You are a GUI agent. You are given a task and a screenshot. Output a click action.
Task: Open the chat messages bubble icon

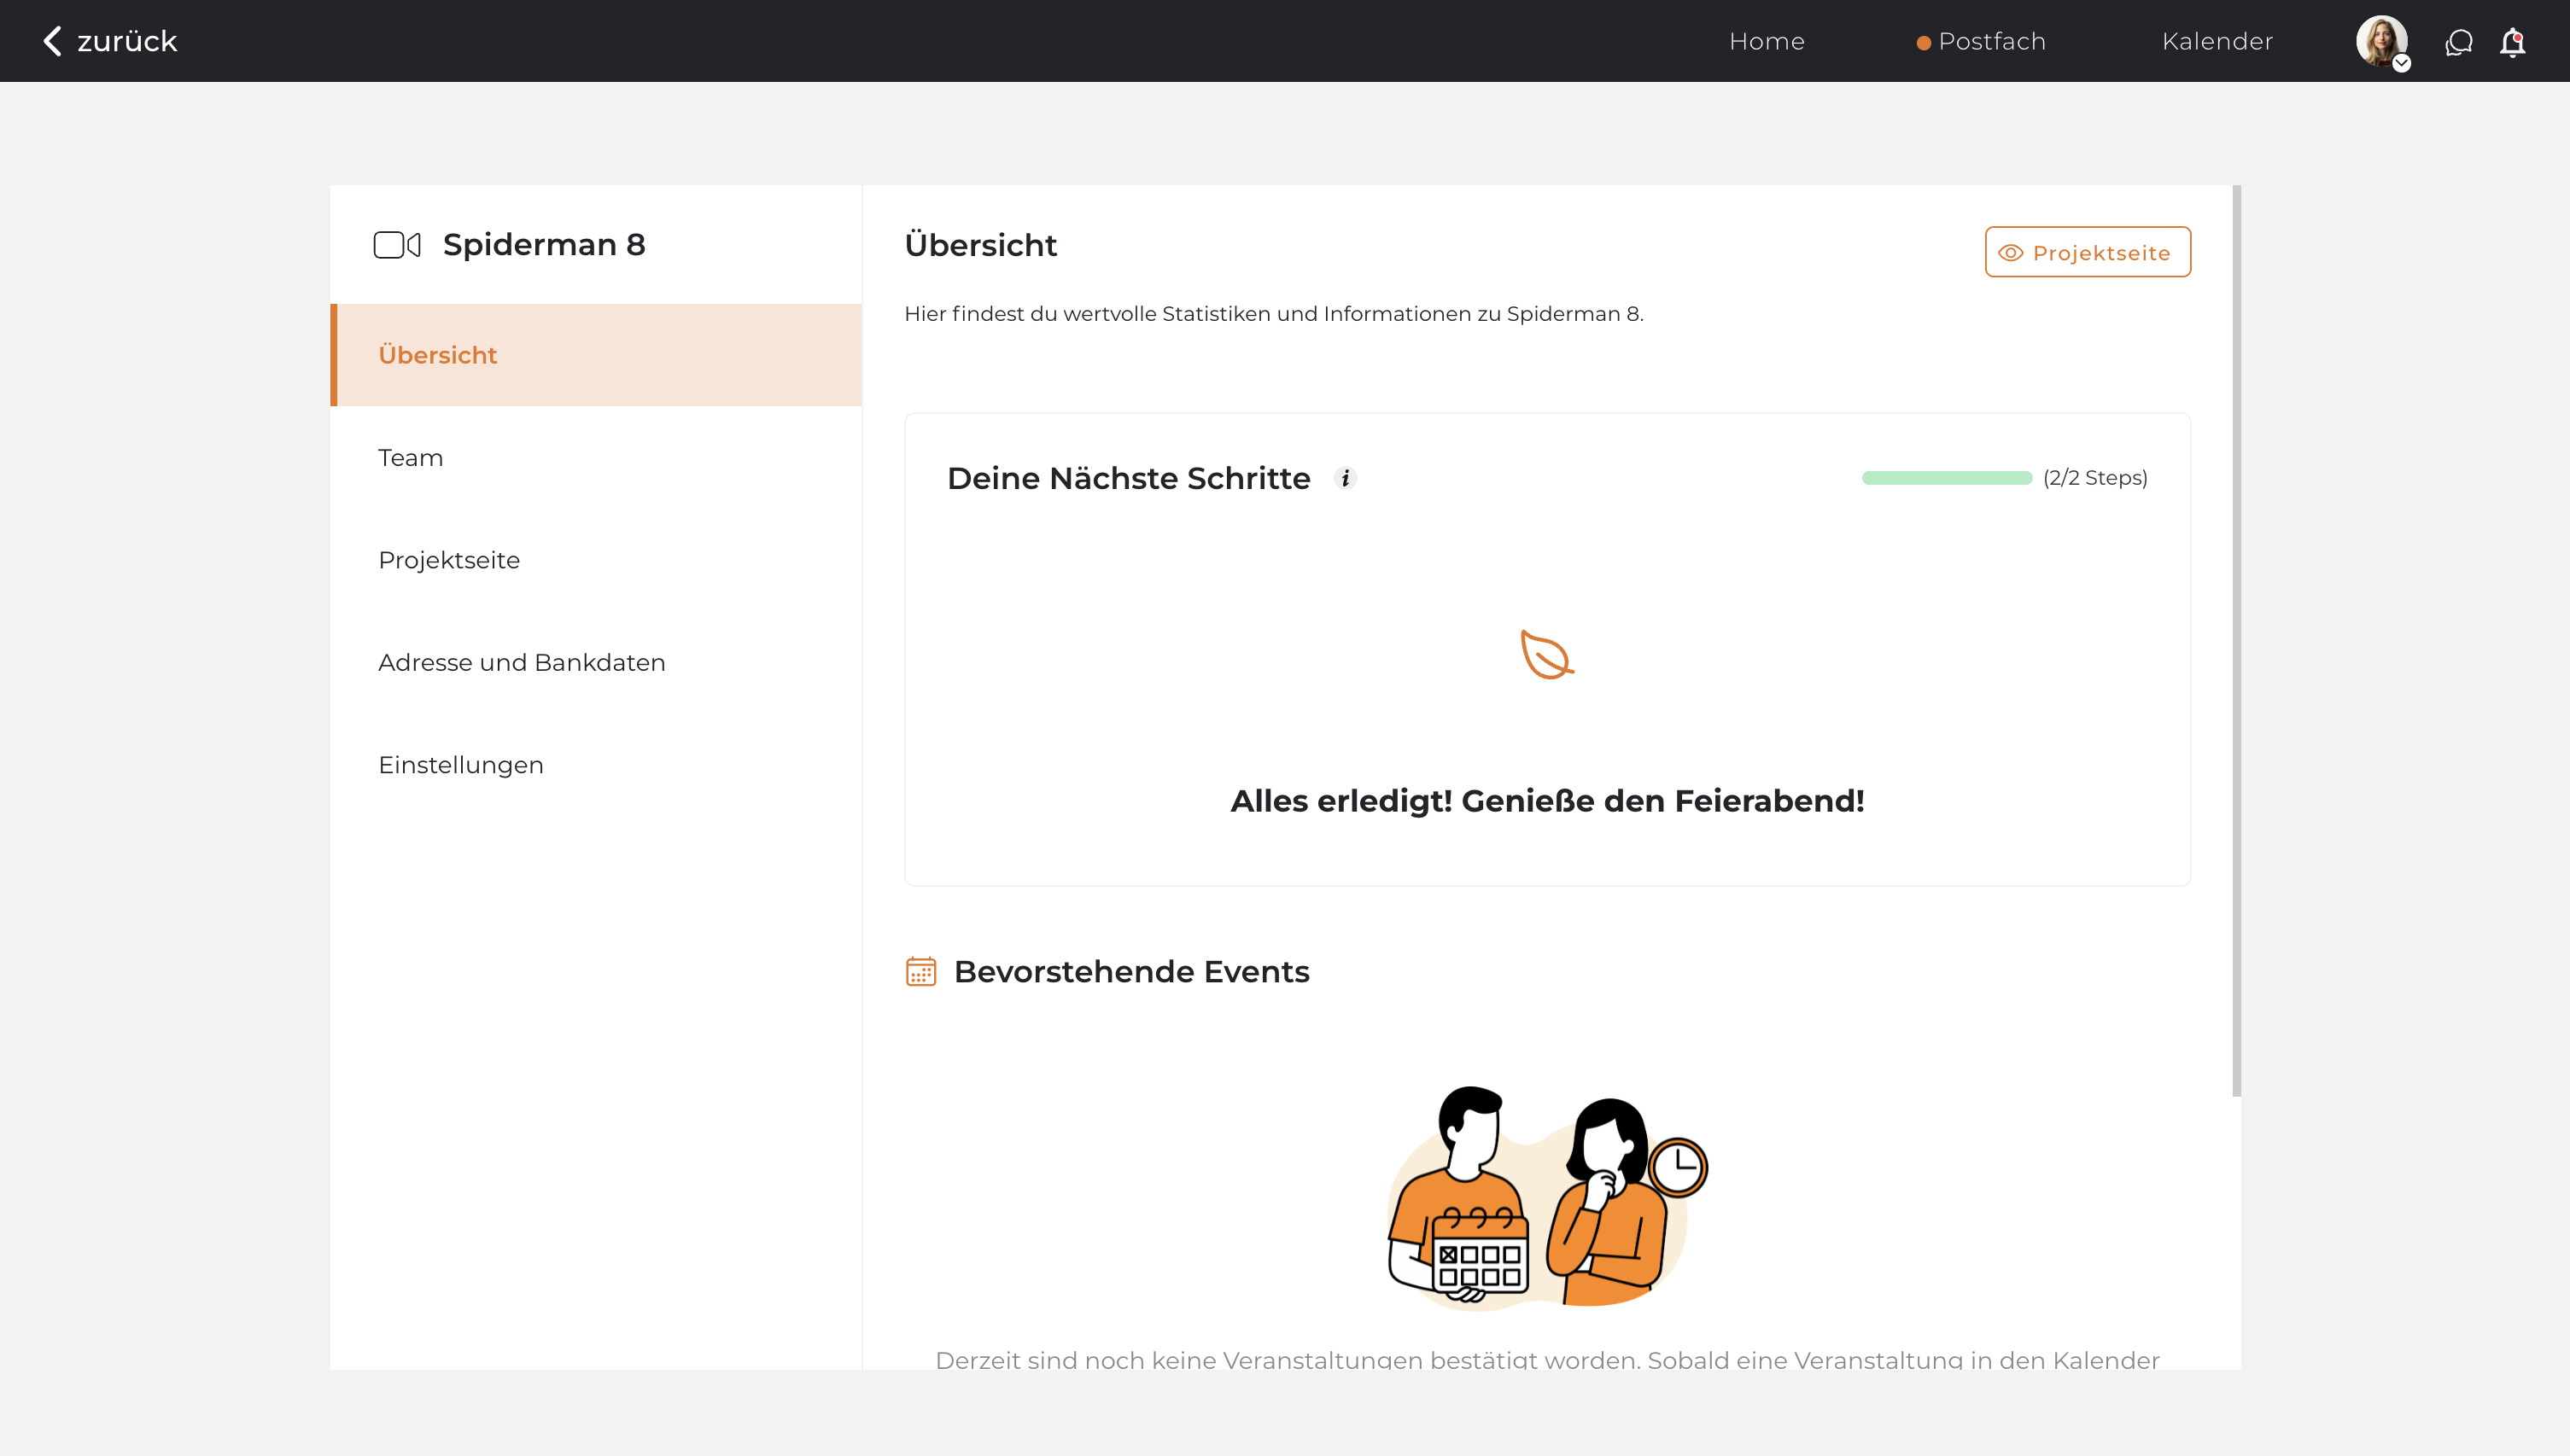click(x=2458, y=42)
